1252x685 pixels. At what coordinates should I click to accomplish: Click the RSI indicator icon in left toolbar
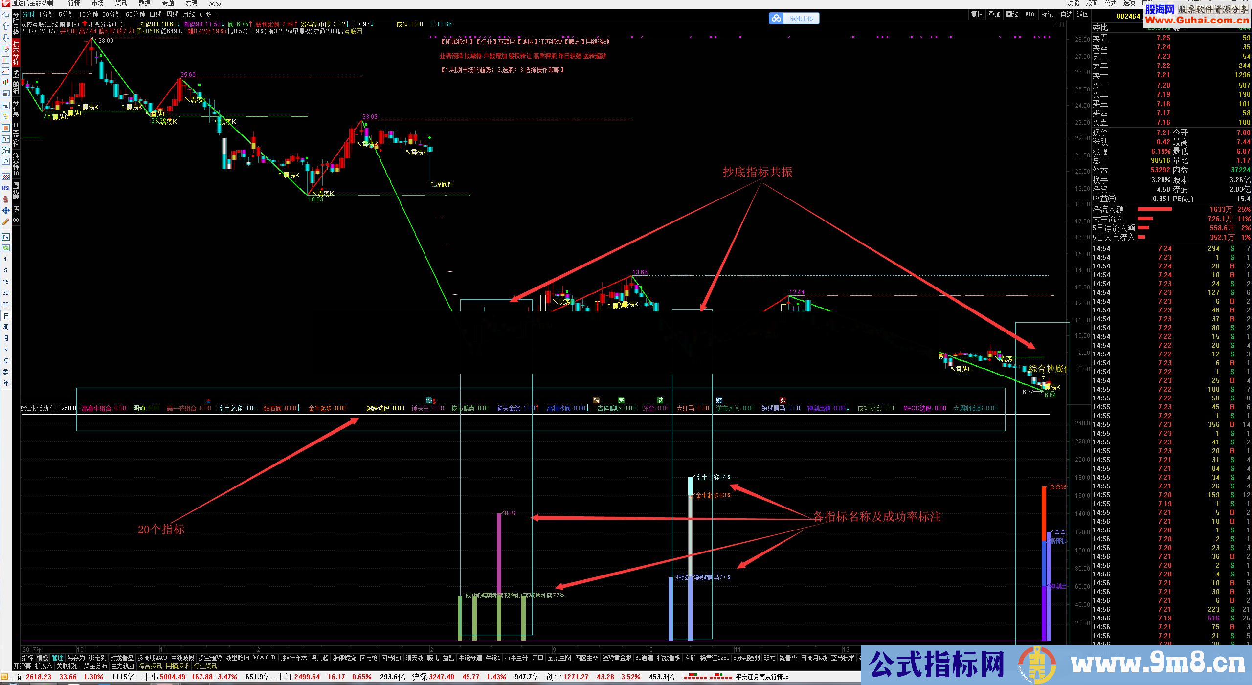coord(5,188)
